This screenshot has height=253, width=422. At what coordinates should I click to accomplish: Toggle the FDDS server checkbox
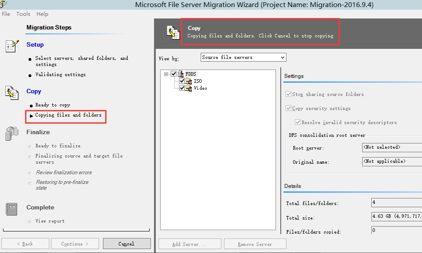pyautogui.click(x=173, y=74)
